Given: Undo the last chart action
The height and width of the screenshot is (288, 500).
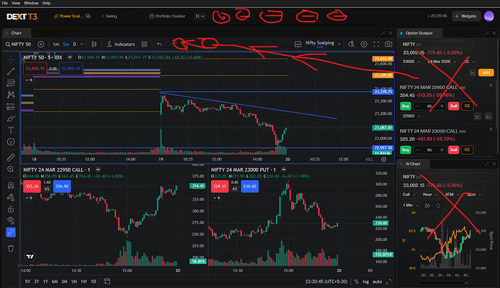Looking at the screenshot, I should click(x=159, y=44).
